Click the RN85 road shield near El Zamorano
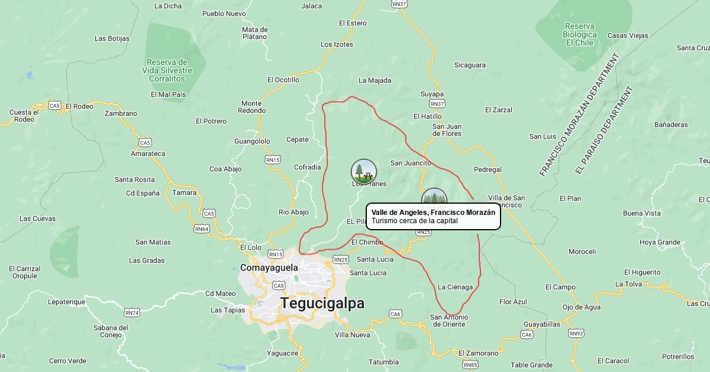The image size is (710, 372). 471,365
